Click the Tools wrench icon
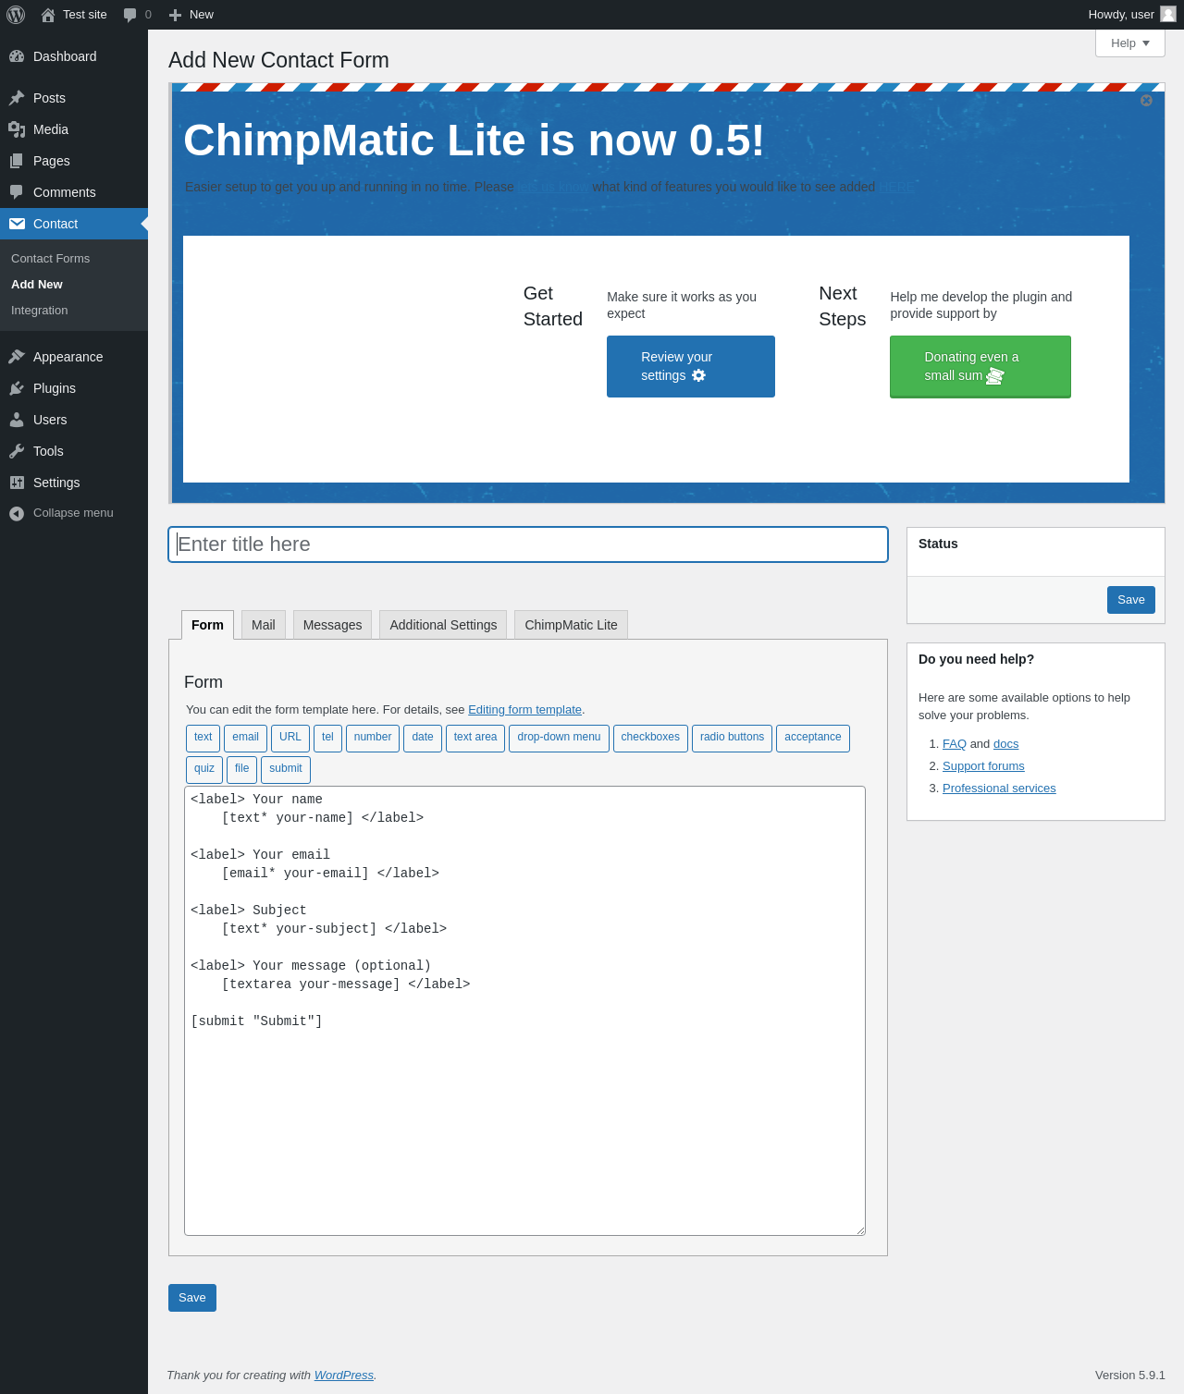The width and height of the screenshot is (1184, 1394). [x=17, y=451]
